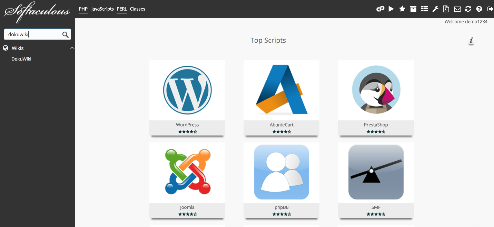The height and width of the screenshot is (227, 494).
Task: Open the phpBB logo thumbnail
Action: coord(281,173)
